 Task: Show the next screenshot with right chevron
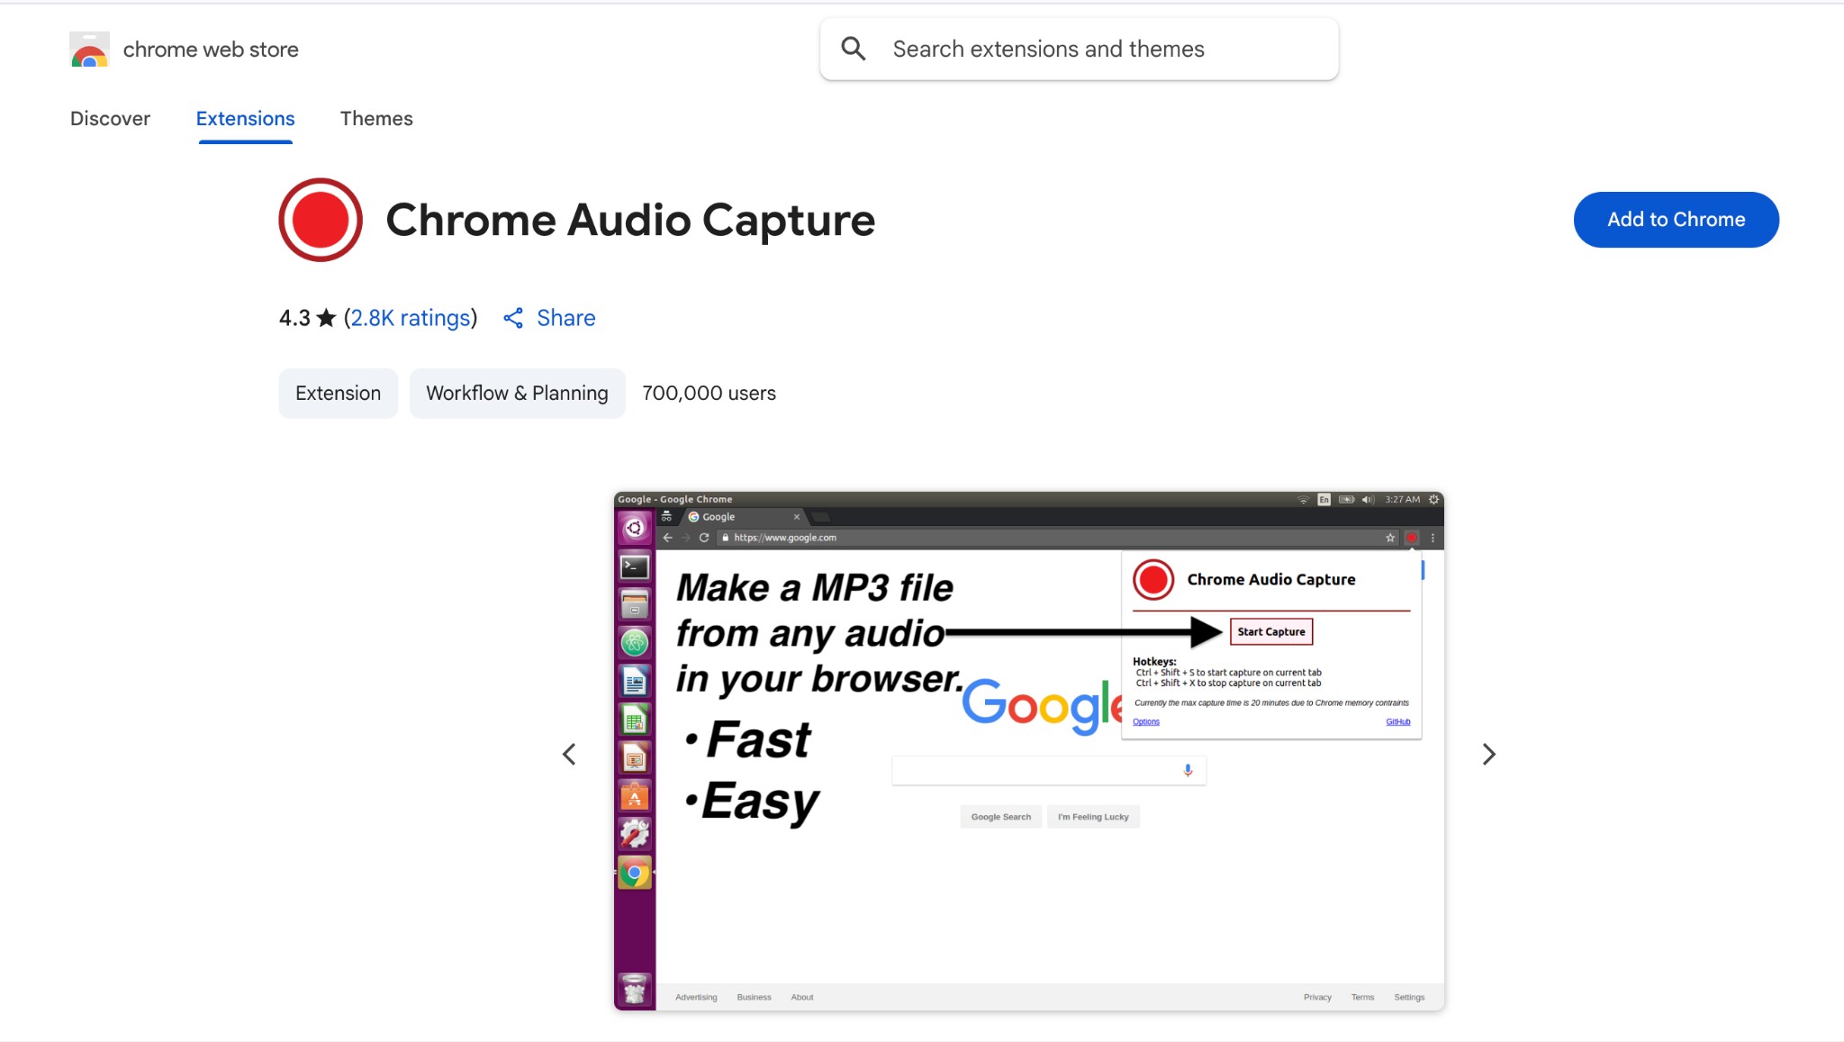1488,754
